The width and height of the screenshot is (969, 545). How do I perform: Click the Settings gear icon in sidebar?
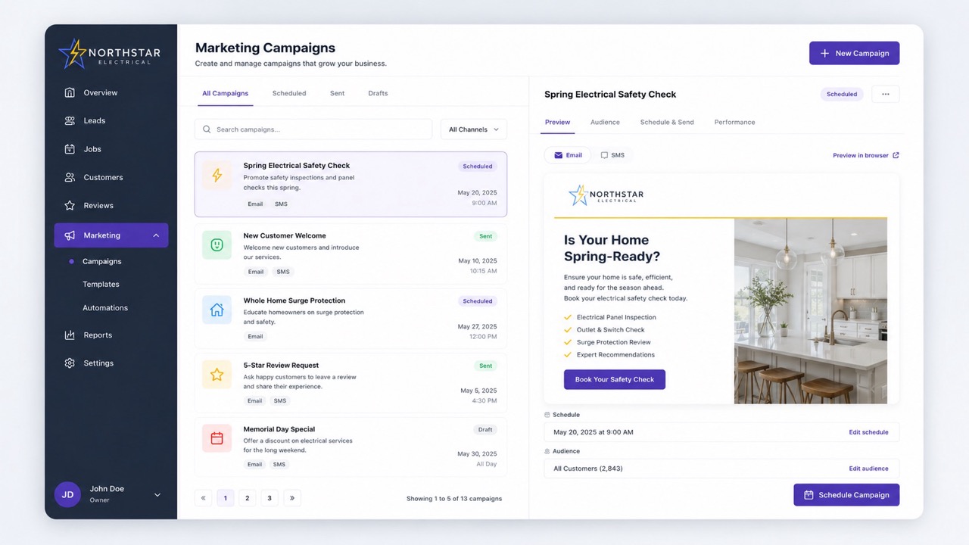[x=70, y=363]
